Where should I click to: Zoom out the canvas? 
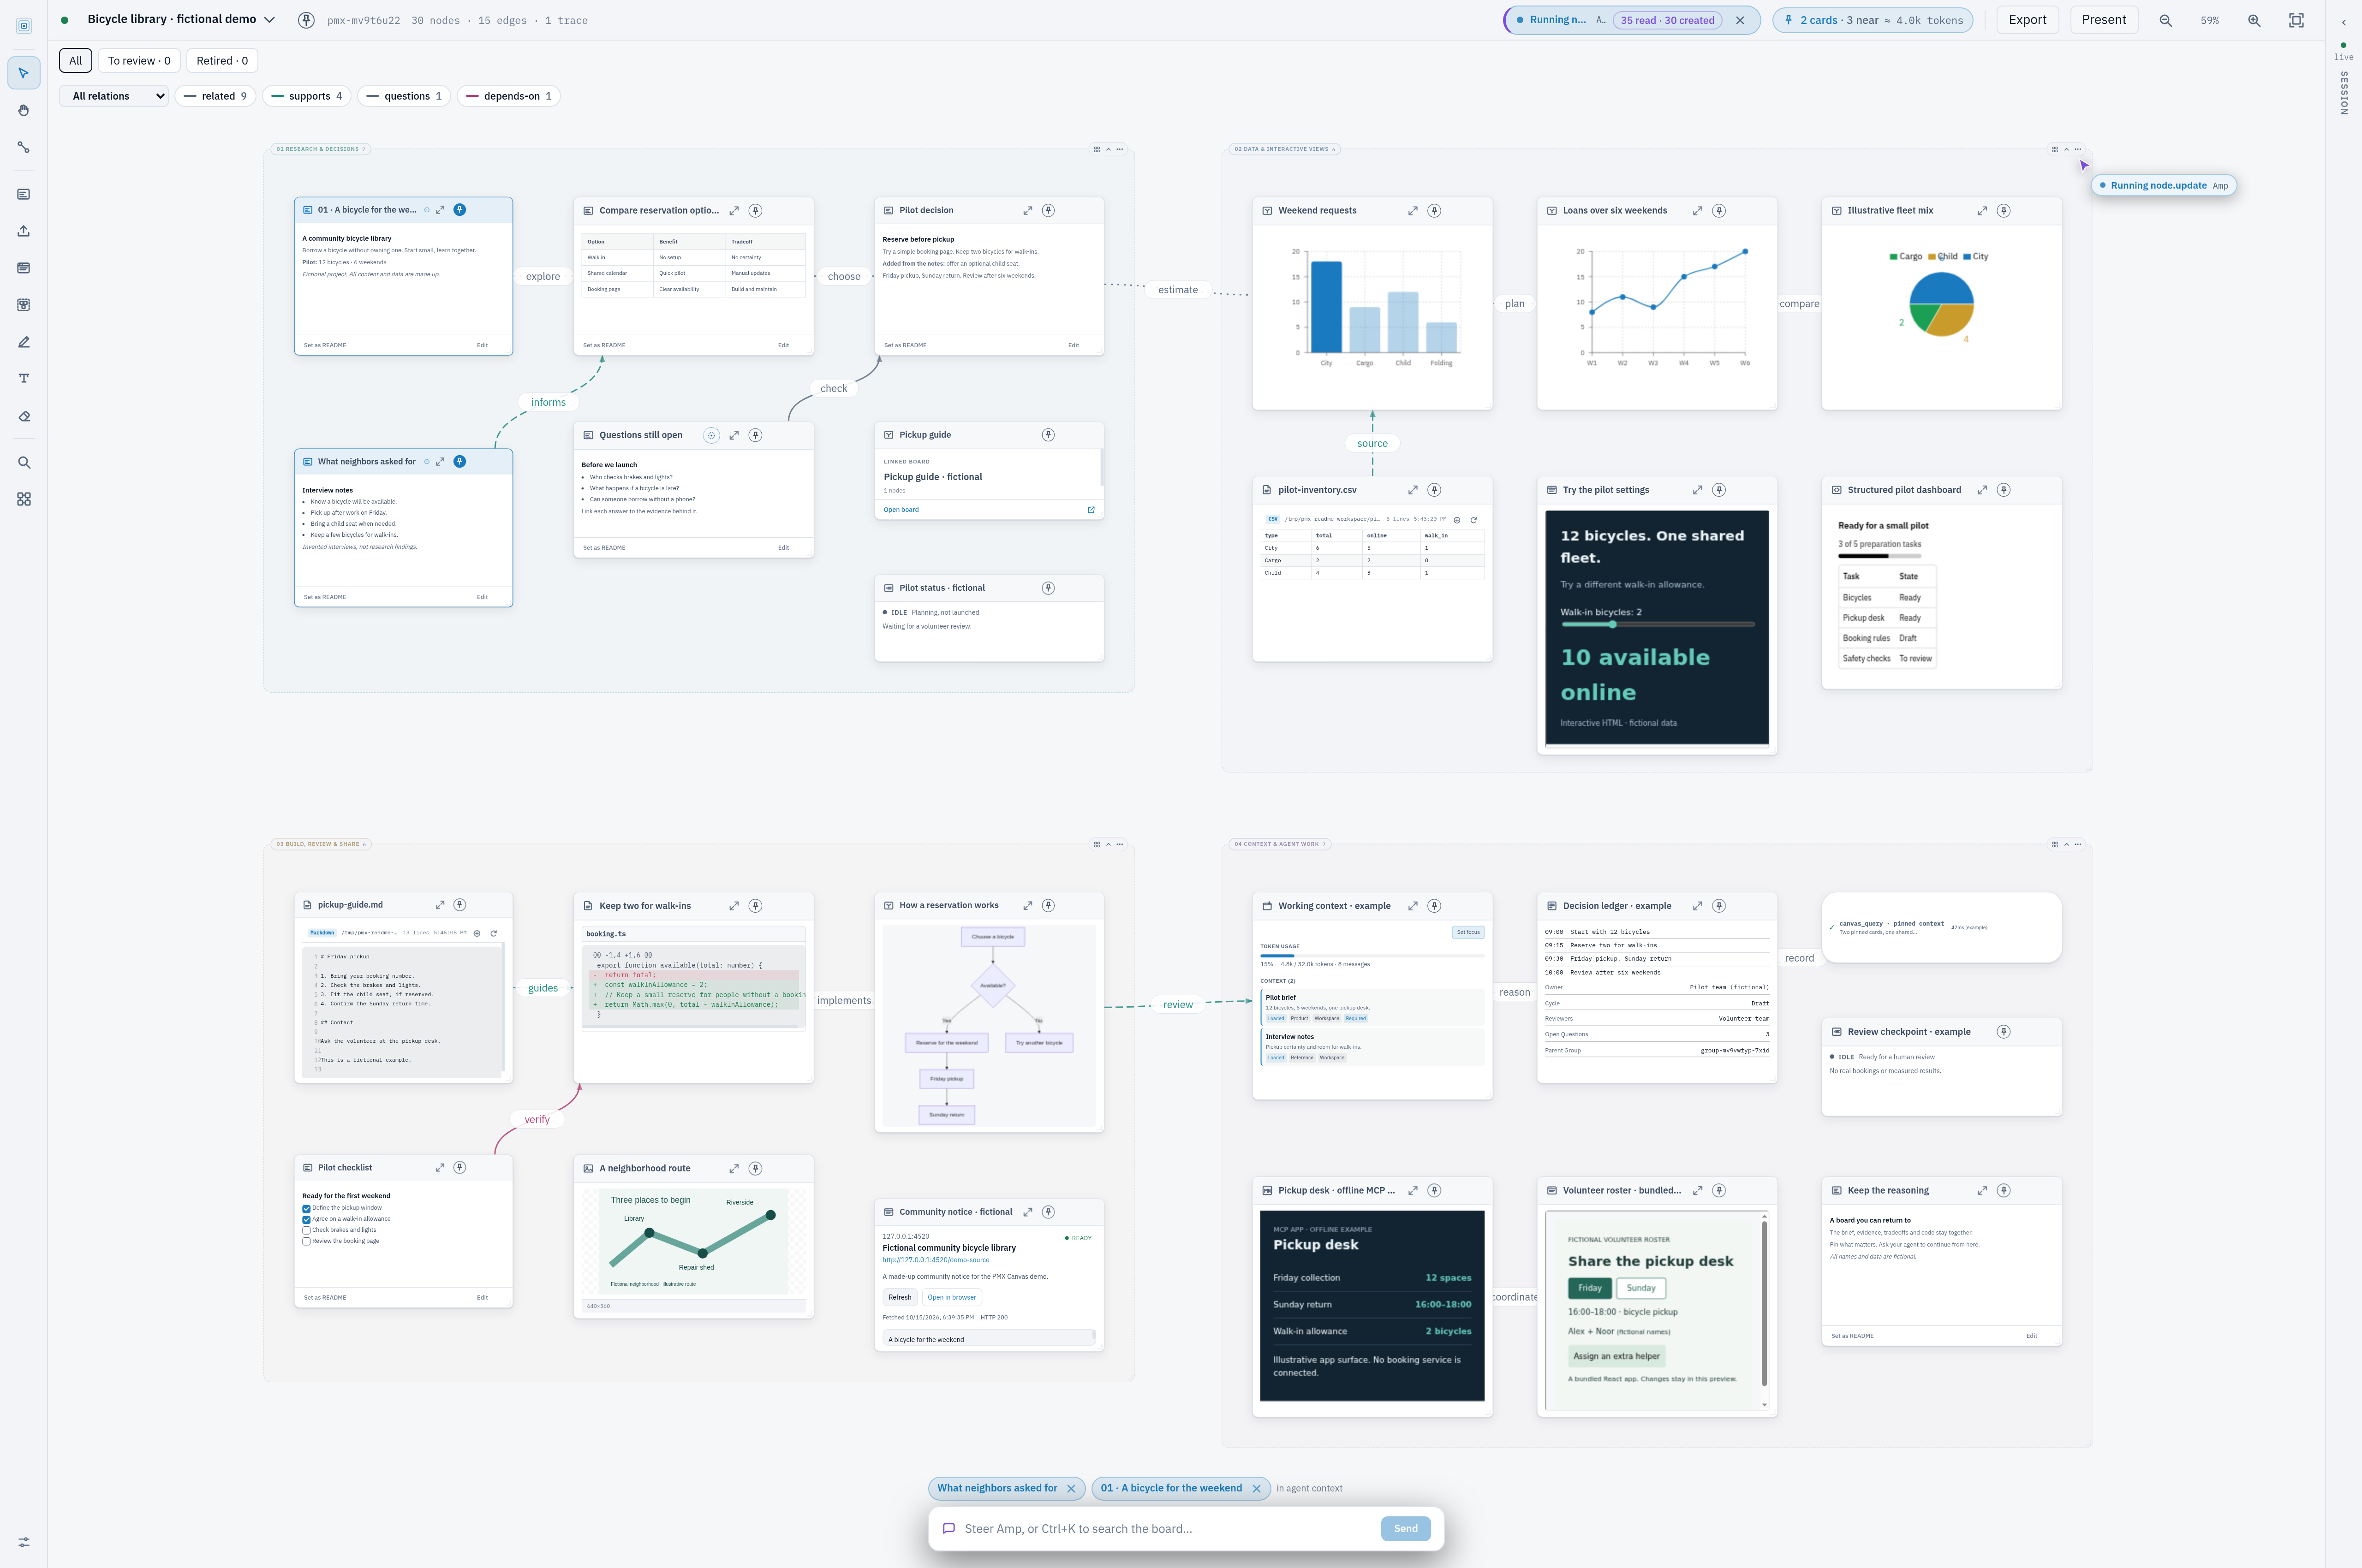pyautogui.click(x=2166, y=20)
